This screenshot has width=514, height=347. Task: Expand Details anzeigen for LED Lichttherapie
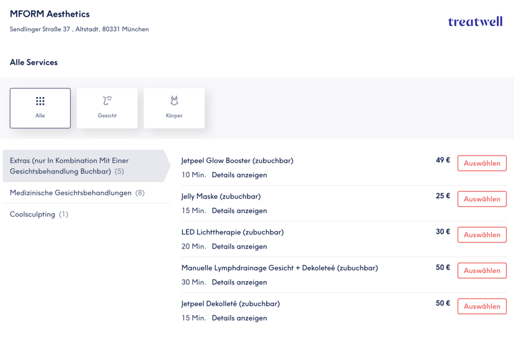coord(239,247)
